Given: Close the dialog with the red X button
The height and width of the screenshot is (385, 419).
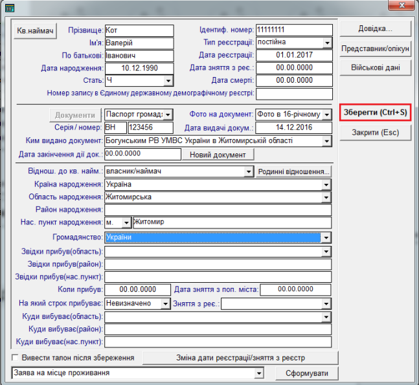Looking at the screenshot, I should pos(402,6).
